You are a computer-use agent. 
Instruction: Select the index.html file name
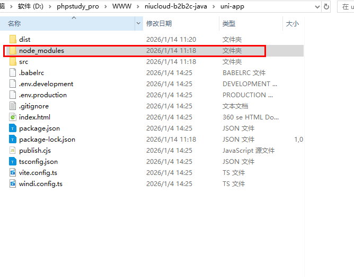(34, 117)
